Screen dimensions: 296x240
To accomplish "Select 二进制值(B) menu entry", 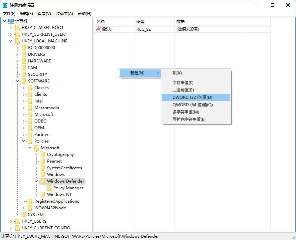I will click(196, 90).
